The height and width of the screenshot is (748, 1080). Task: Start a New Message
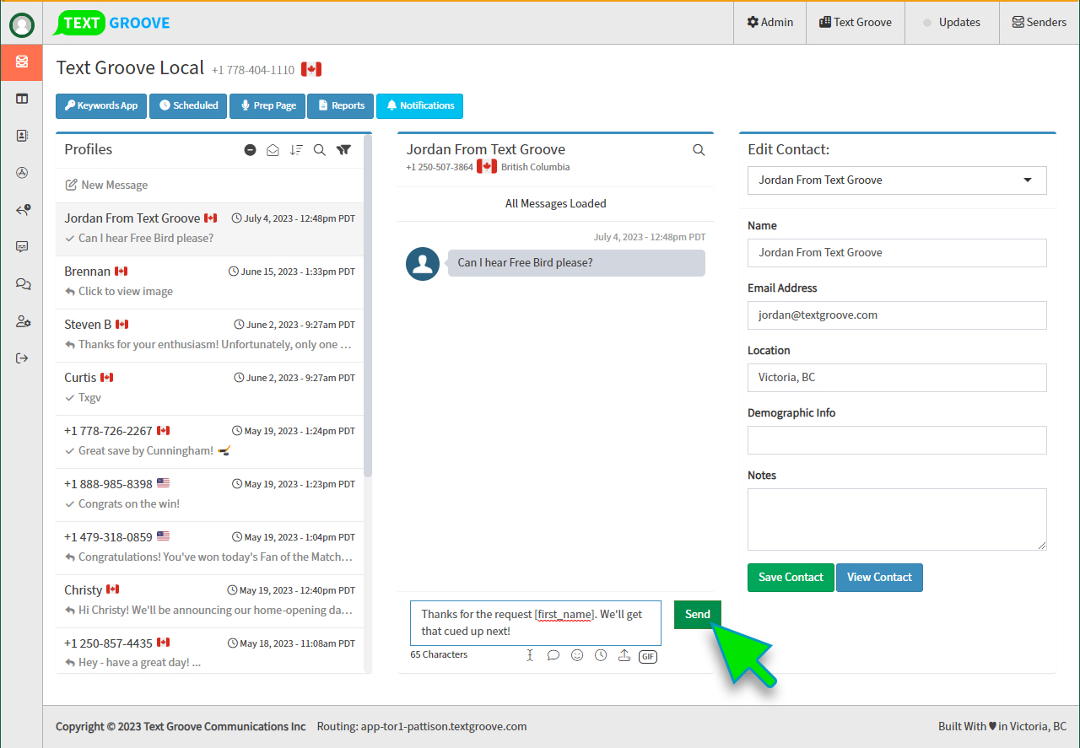(x=106, y=186)
